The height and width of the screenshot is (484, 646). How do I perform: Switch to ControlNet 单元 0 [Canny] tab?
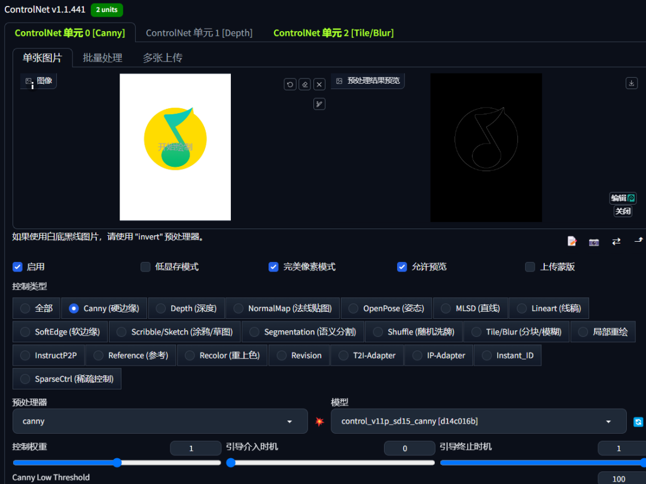pos(69,33)
